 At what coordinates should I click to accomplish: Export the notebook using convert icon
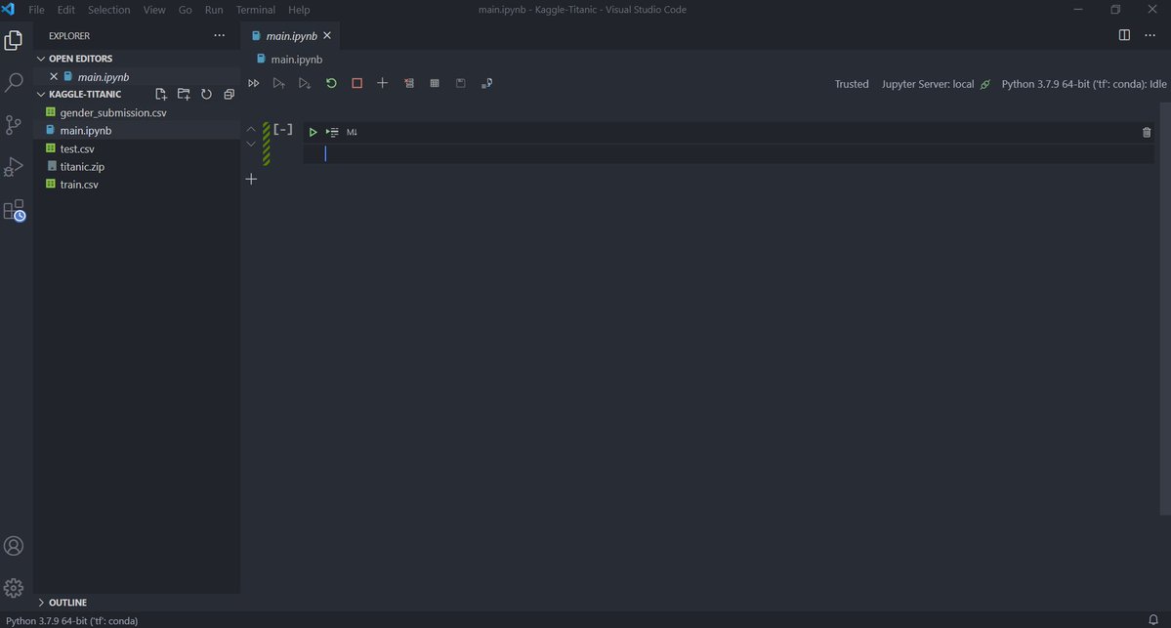click(x=486, y=83)
